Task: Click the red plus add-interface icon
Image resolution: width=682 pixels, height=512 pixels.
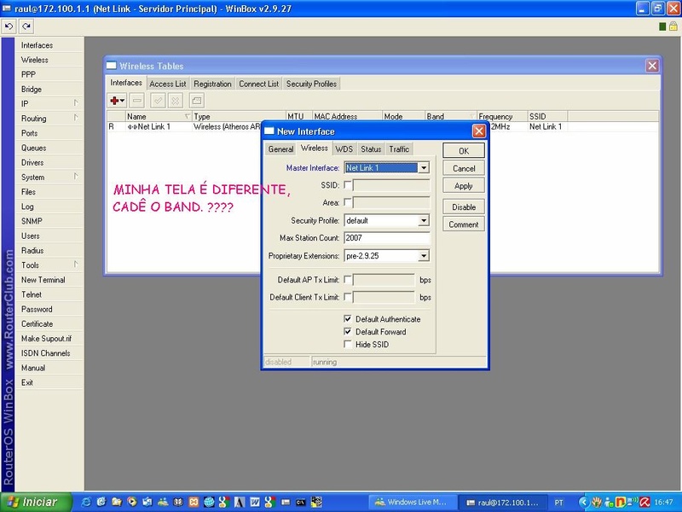Action: (x=114, y=101)
